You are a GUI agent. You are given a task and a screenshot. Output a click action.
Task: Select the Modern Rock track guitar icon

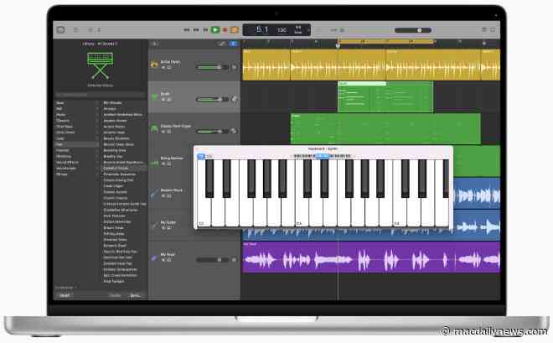tap(154, 194)
